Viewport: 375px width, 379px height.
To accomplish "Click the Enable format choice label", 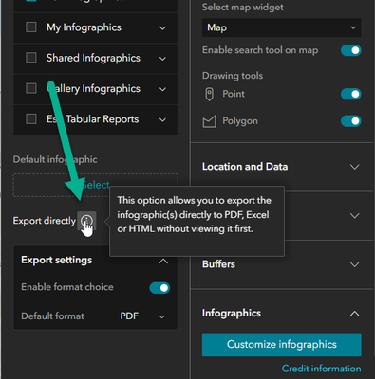I will point(67,287).
